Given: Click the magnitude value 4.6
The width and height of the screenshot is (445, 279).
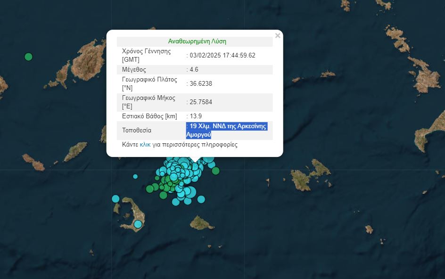Looking at the screenshot, I should click(193, 70).
